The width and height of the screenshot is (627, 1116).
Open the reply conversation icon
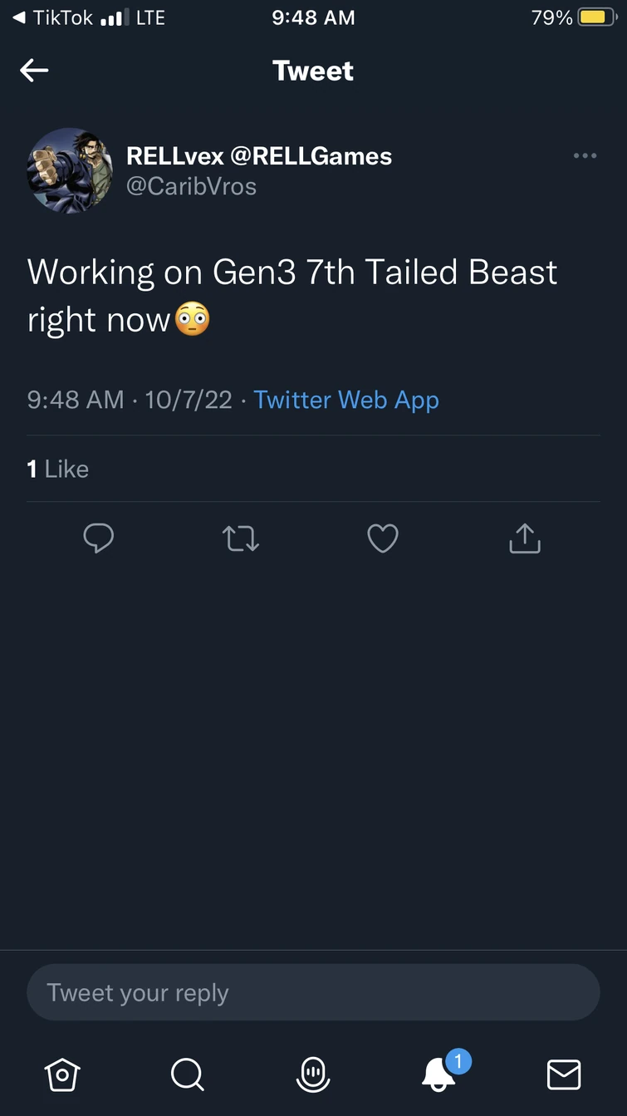click(99, 538)
